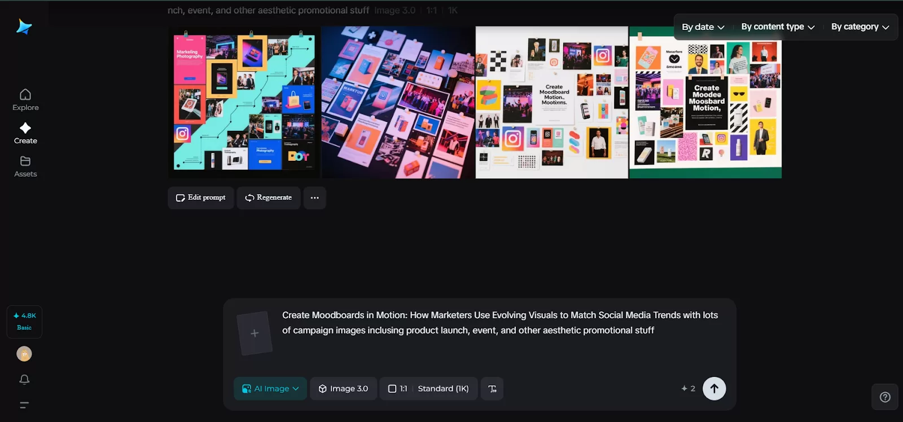Screen dimensions: 903x422
Task: Click the Regenerate button
Action: (x=269, y=198)
